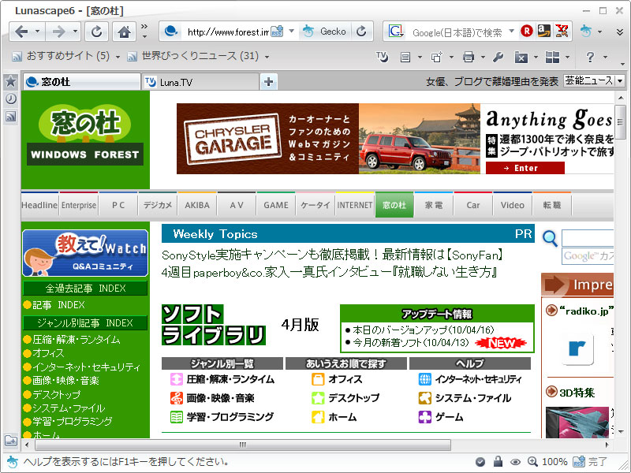The image size is (631, 473).
Task: Open the forward button history dropdown arrow
Action: coord(75,32)
